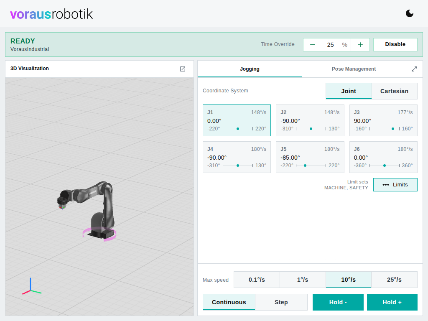Choose Continuous jogging mode
Image resolution: width=428 pixels, height=321 pixels.
click(x=229, y=302)
